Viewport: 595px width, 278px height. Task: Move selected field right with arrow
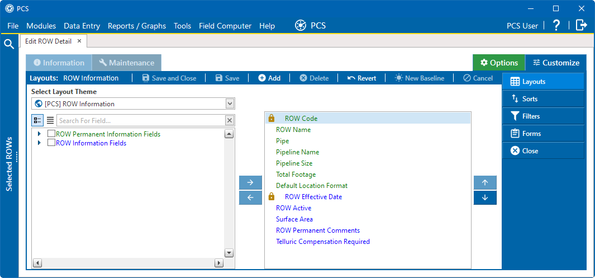tap(250, 183)
